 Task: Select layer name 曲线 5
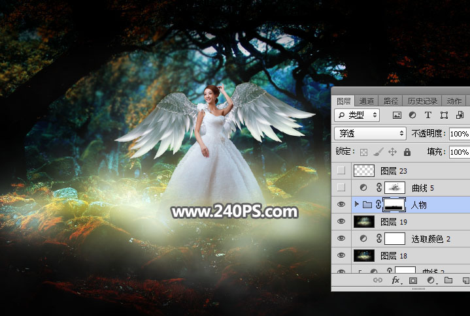click(423, 188)
